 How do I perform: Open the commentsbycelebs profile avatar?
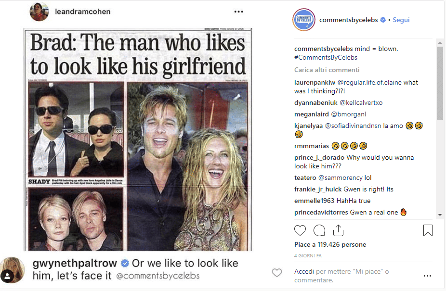(304, 20)
